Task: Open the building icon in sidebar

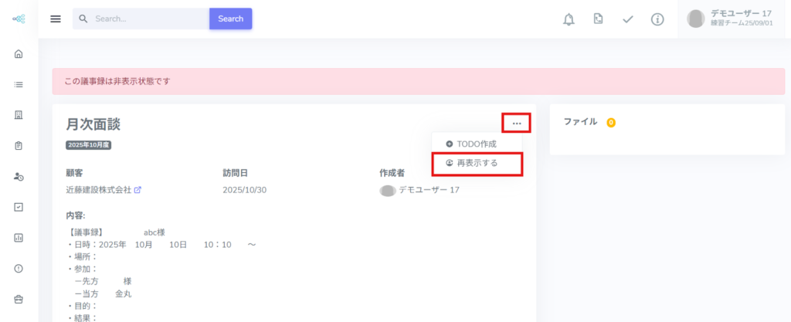Action: pyautogui.click(x=19, y=115)
